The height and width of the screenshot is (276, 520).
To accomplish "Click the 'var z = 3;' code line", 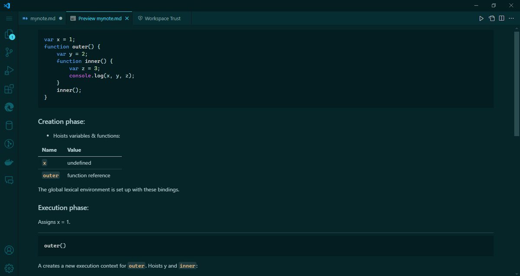I will (x=84, y=68).
